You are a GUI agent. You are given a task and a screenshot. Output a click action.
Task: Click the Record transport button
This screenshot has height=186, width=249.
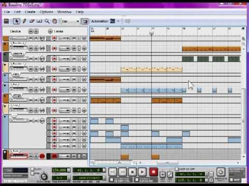[x=154, y=172]
